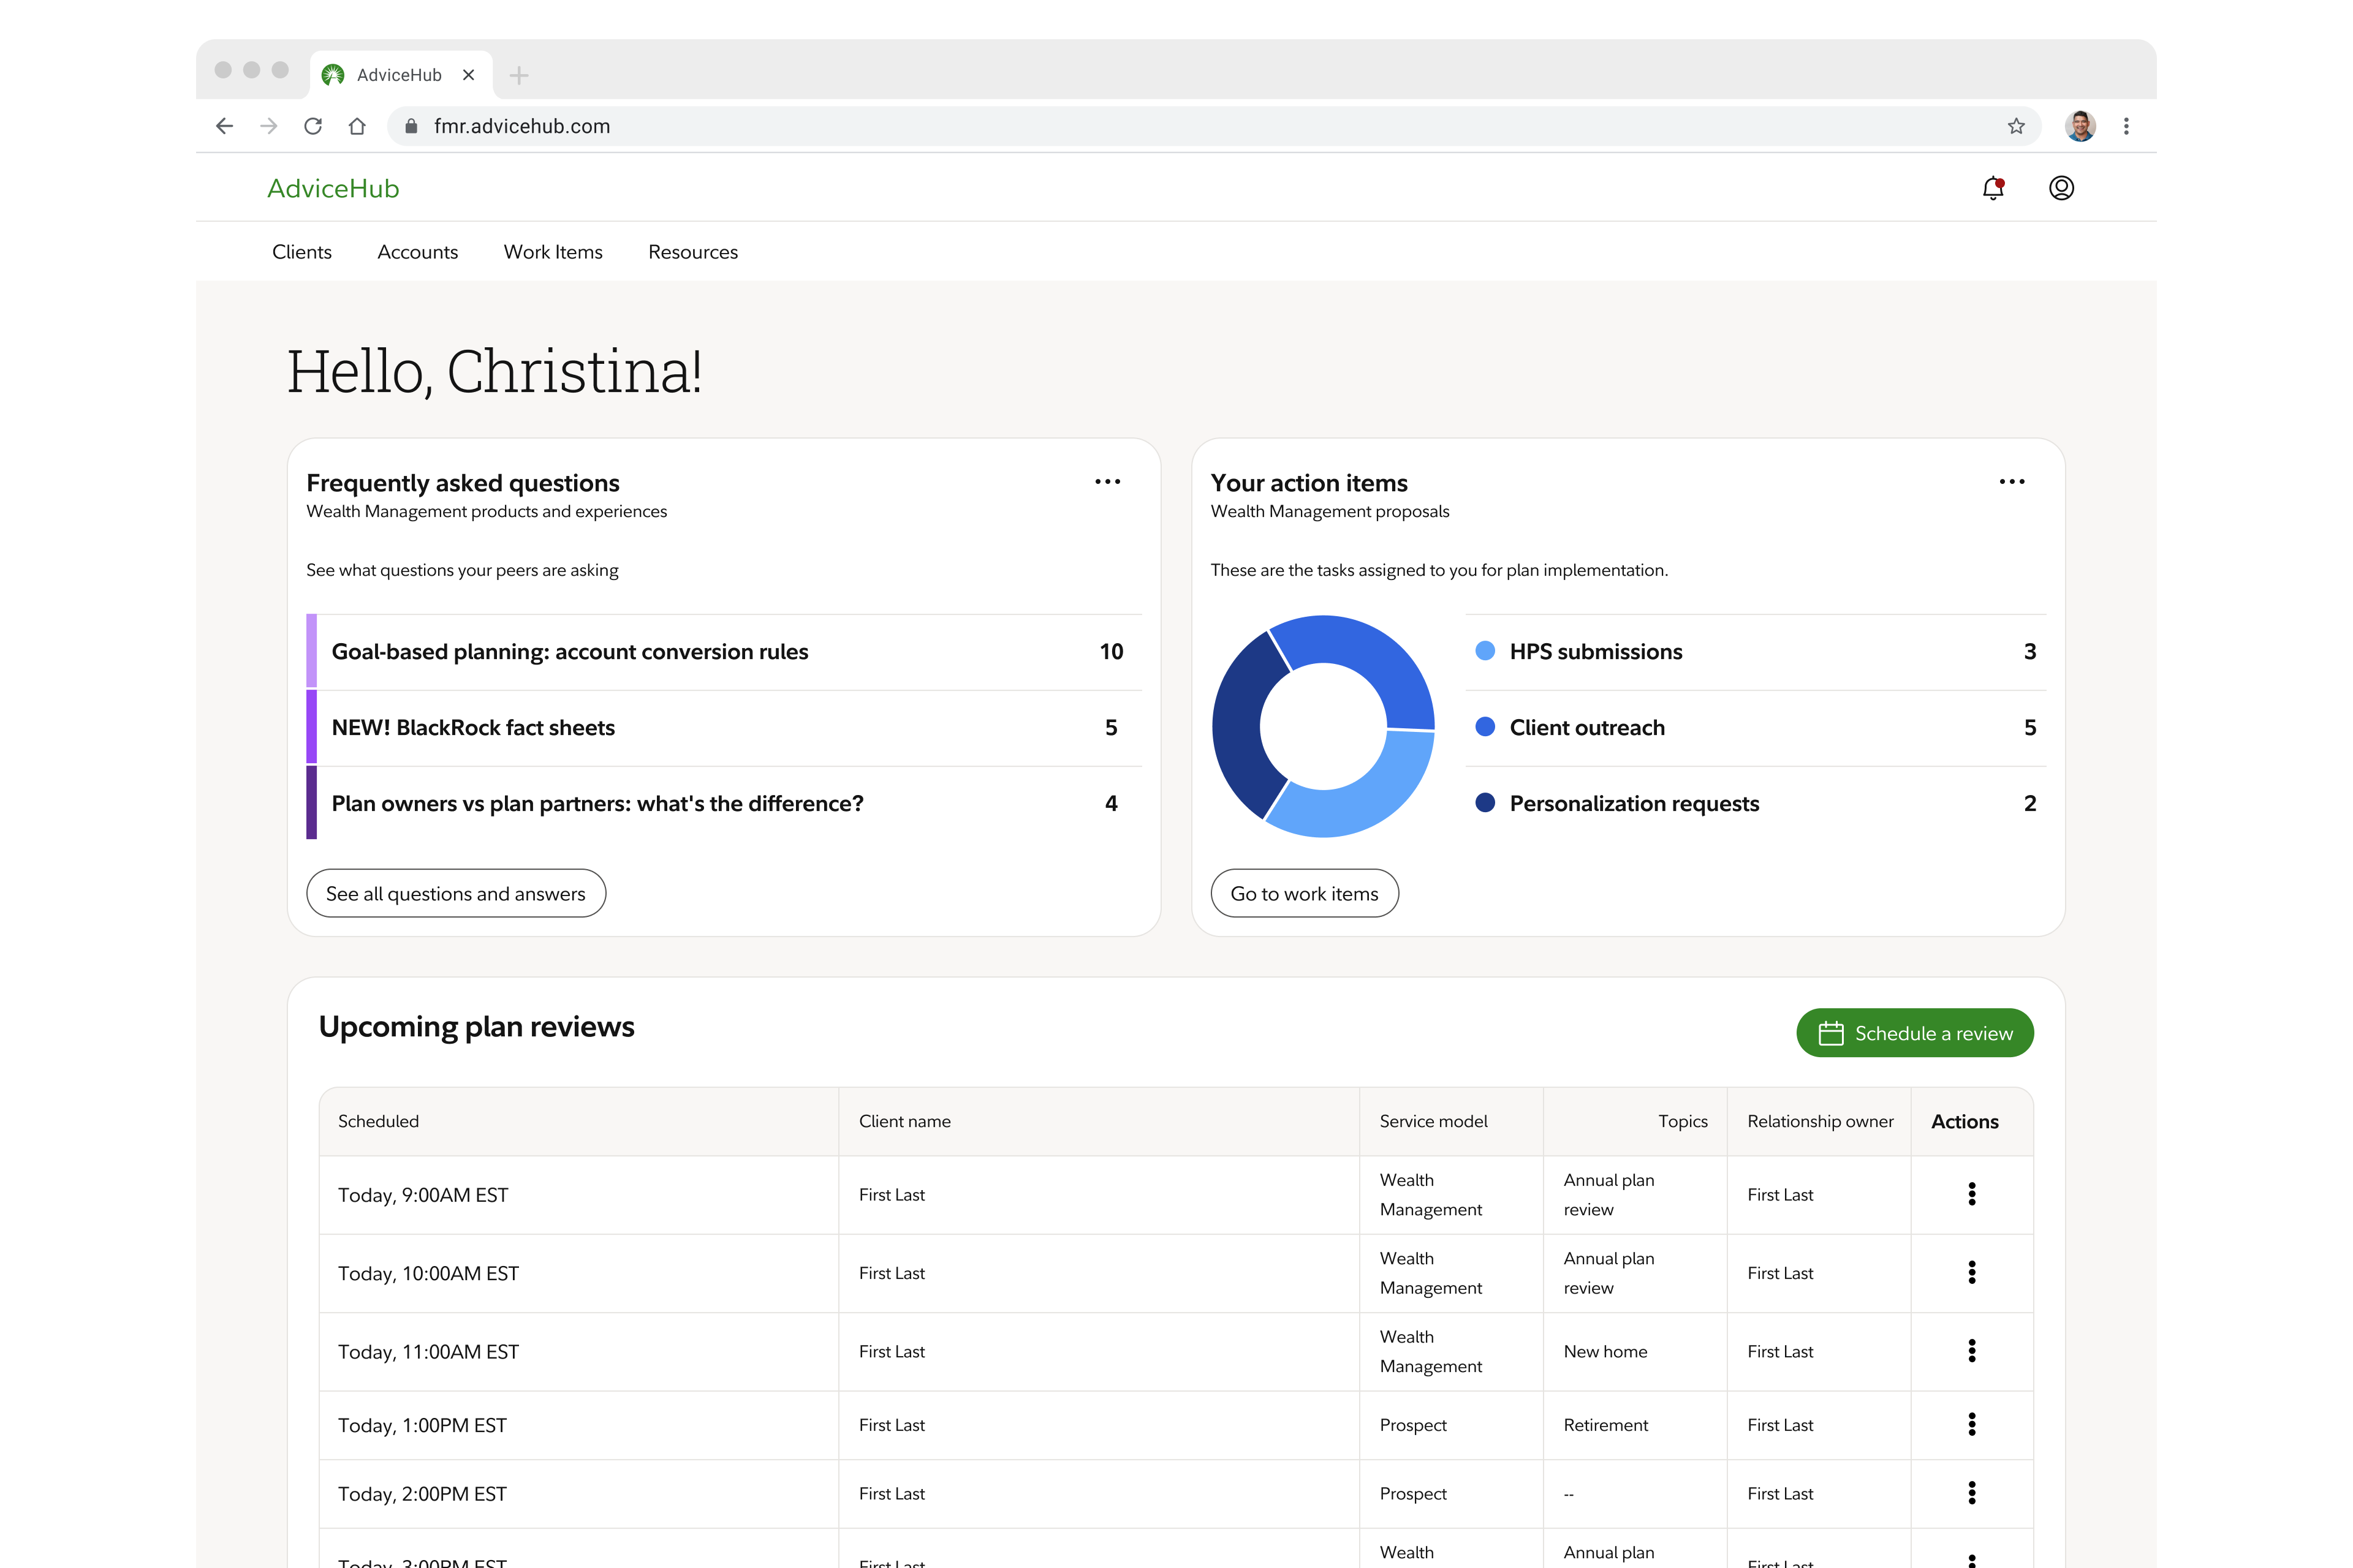Click the browser profile avatar
Viewport: 2353px width, 1568px height.
click(x=2080, y=126)
